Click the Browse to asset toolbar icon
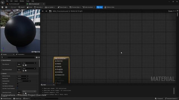 pyautogui.click(x=6, y=7)
